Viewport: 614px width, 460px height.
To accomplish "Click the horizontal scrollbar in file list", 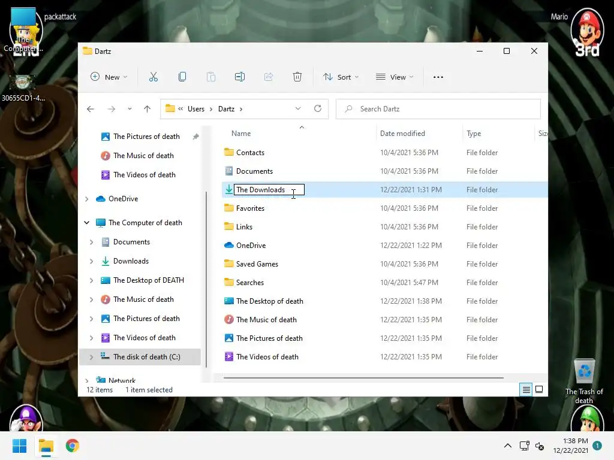I will click(x=363, y=378).
